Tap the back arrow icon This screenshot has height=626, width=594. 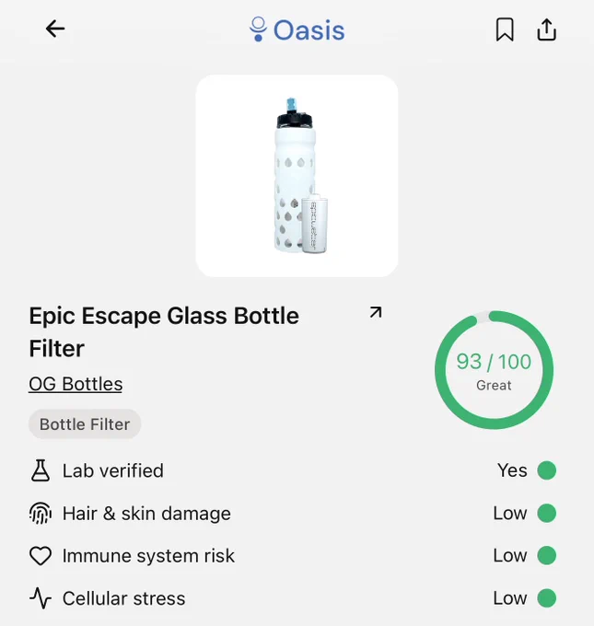(x=55, y=29)
